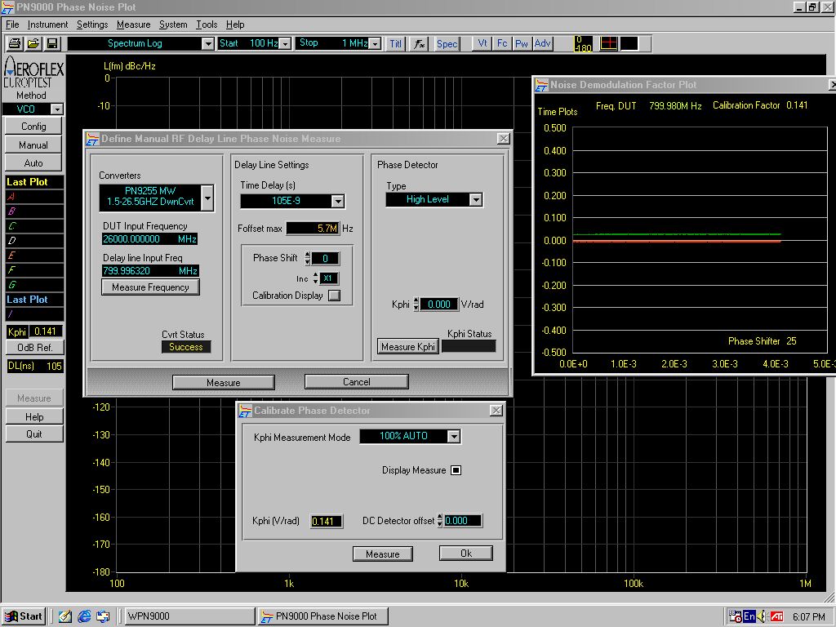Click Measure in Define Manual dialog
This screenshot has height=627, width=836.
(x=224, y=382)
